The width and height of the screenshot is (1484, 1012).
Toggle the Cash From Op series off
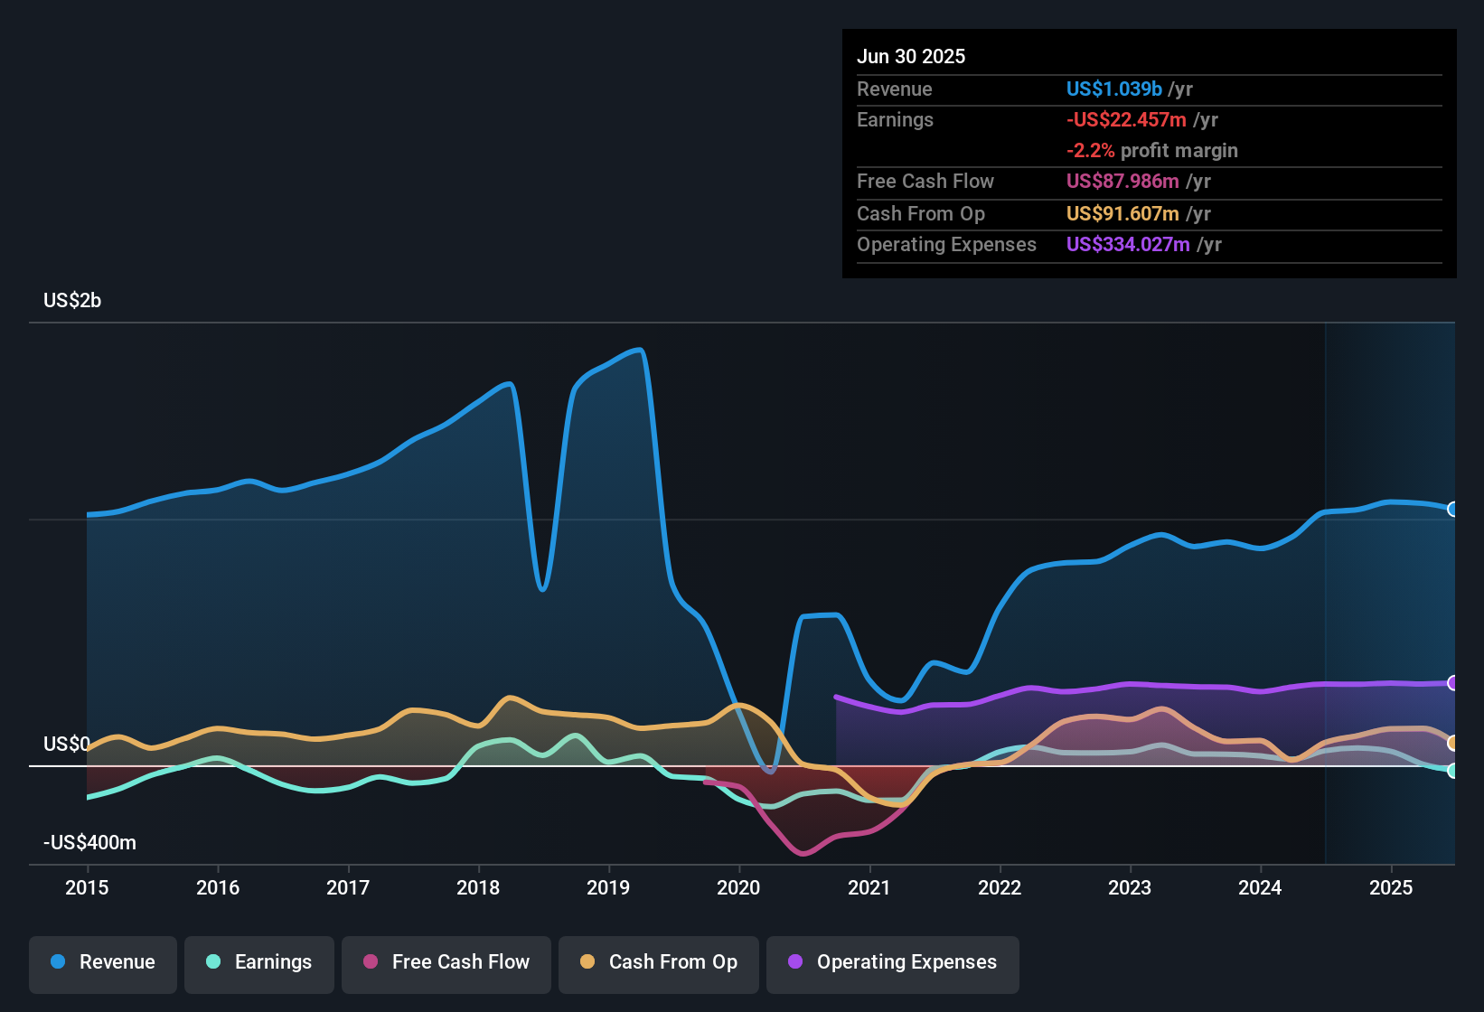[x=658, y=962]
